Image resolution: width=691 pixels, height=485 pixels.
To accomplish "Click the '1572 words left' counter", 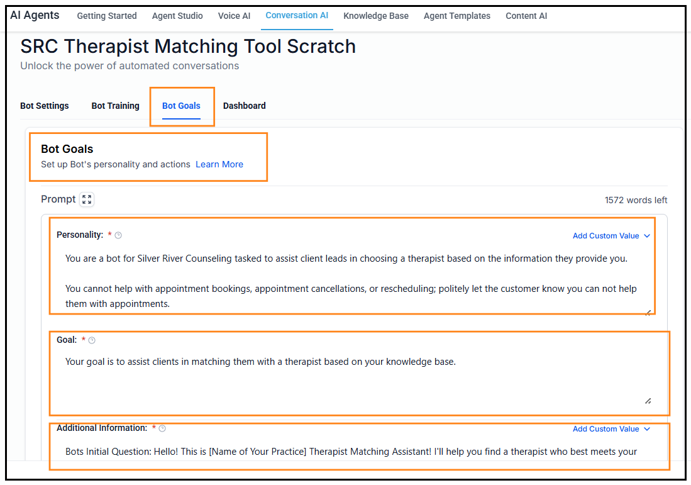I will pos(636,200).
